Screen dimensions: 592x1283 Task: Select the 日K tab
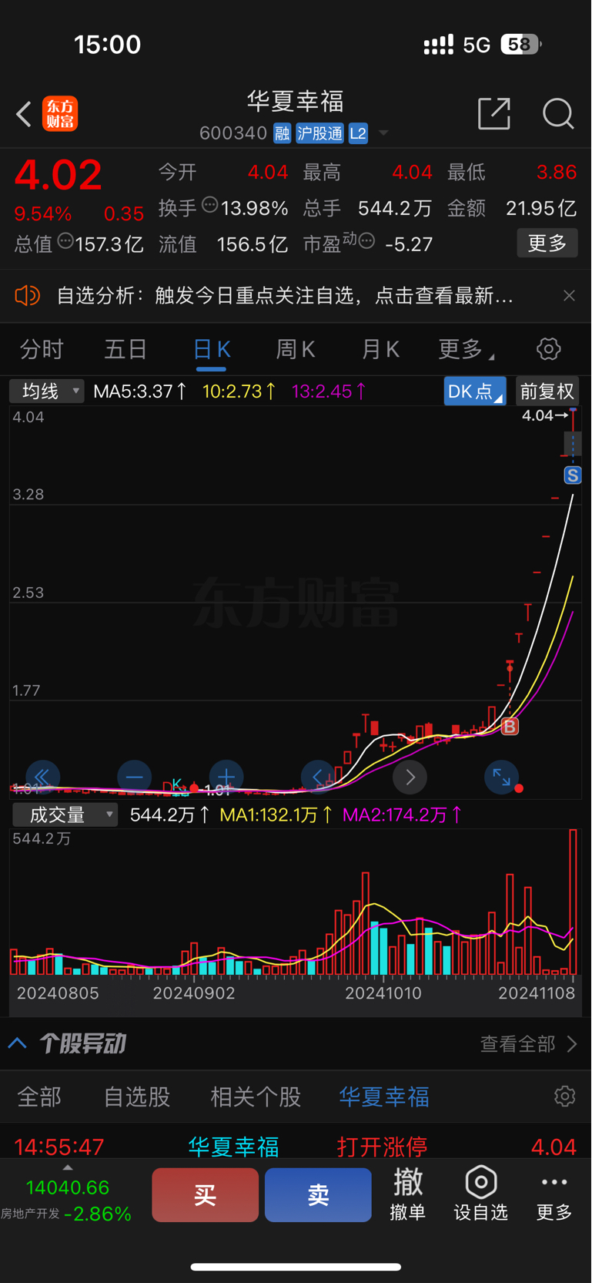click(x=212, y=350)
